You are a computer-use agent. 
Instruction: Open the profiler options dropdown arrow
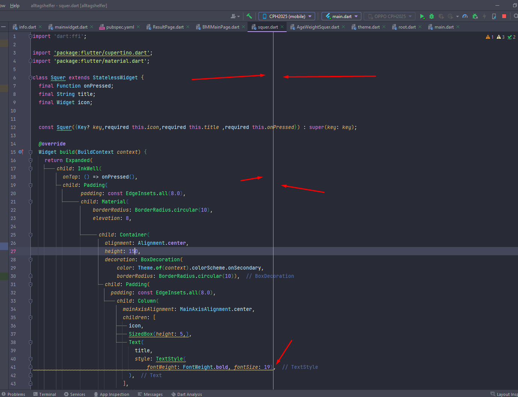(x=457, y=16)
